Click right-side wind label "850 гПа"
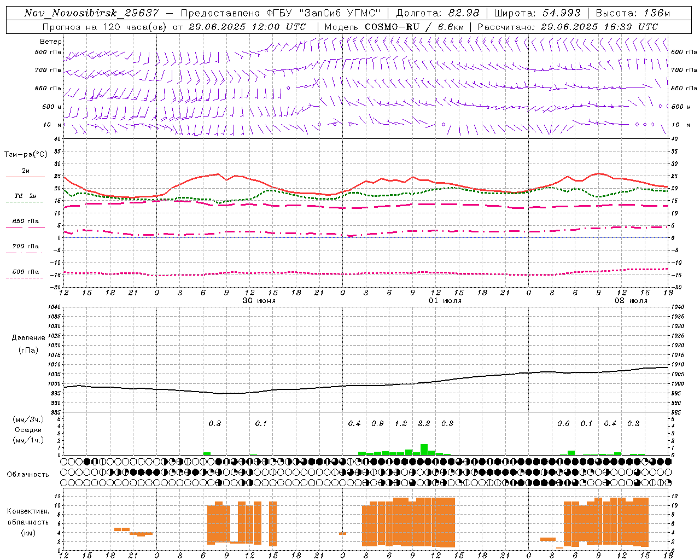Screen dimensions: 700x560 [x=684, y=88]
